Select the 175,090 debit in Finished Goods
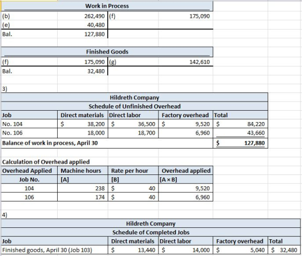Screen dimensions: 302x256 (x=94, y=62)
